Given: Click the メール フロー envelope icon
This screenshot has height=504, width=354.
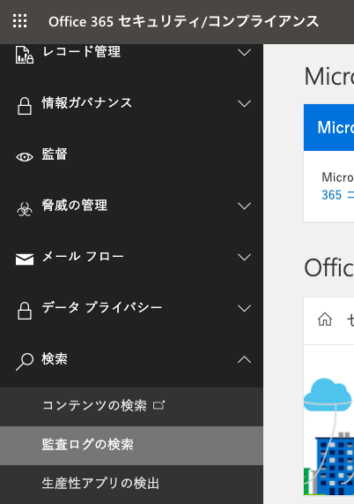Looking at the screenshot, I should pos(25,260).
